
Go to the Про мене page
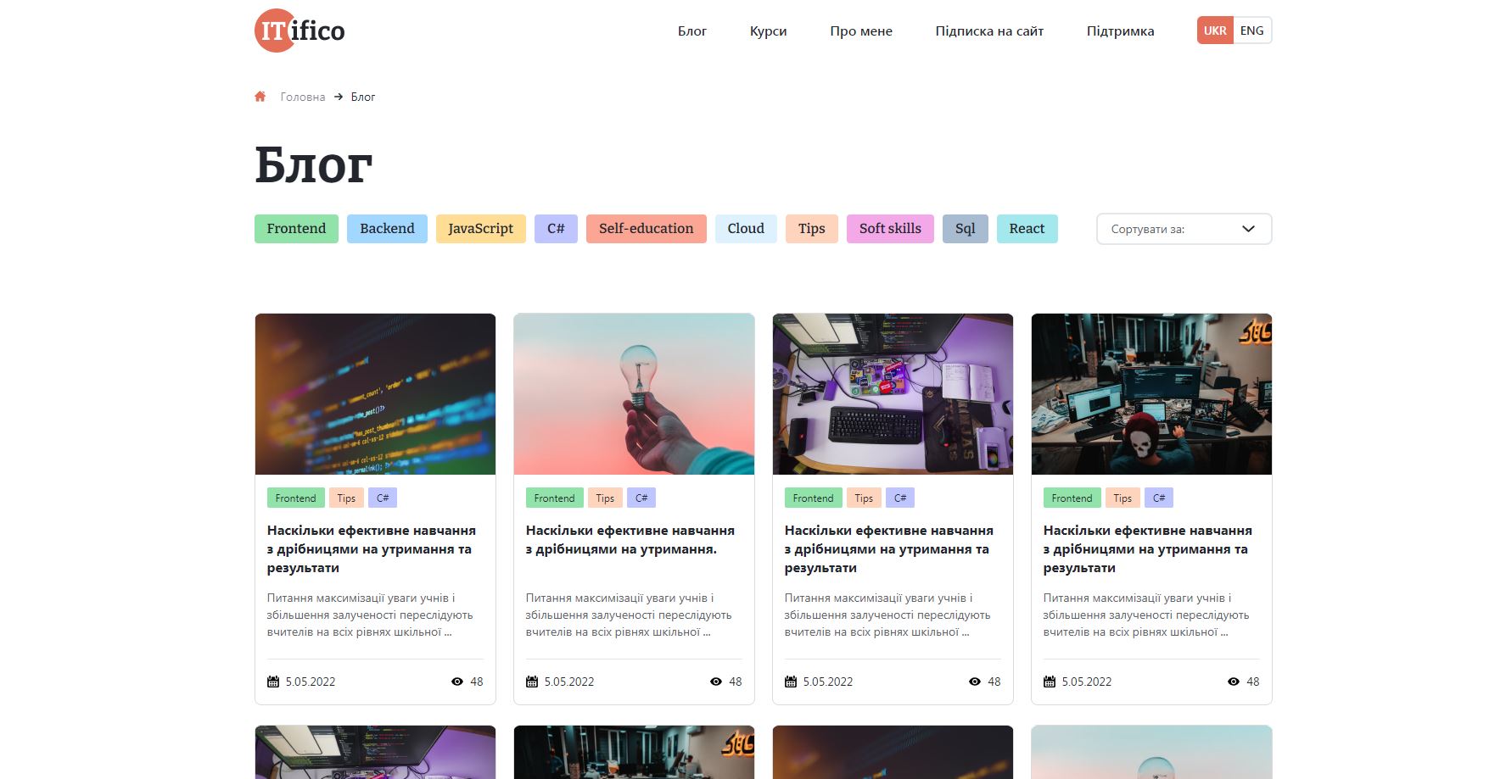pyautogui.click(x=861, y=31)
